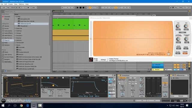Open Sounds category in browser

pos(7,26)
